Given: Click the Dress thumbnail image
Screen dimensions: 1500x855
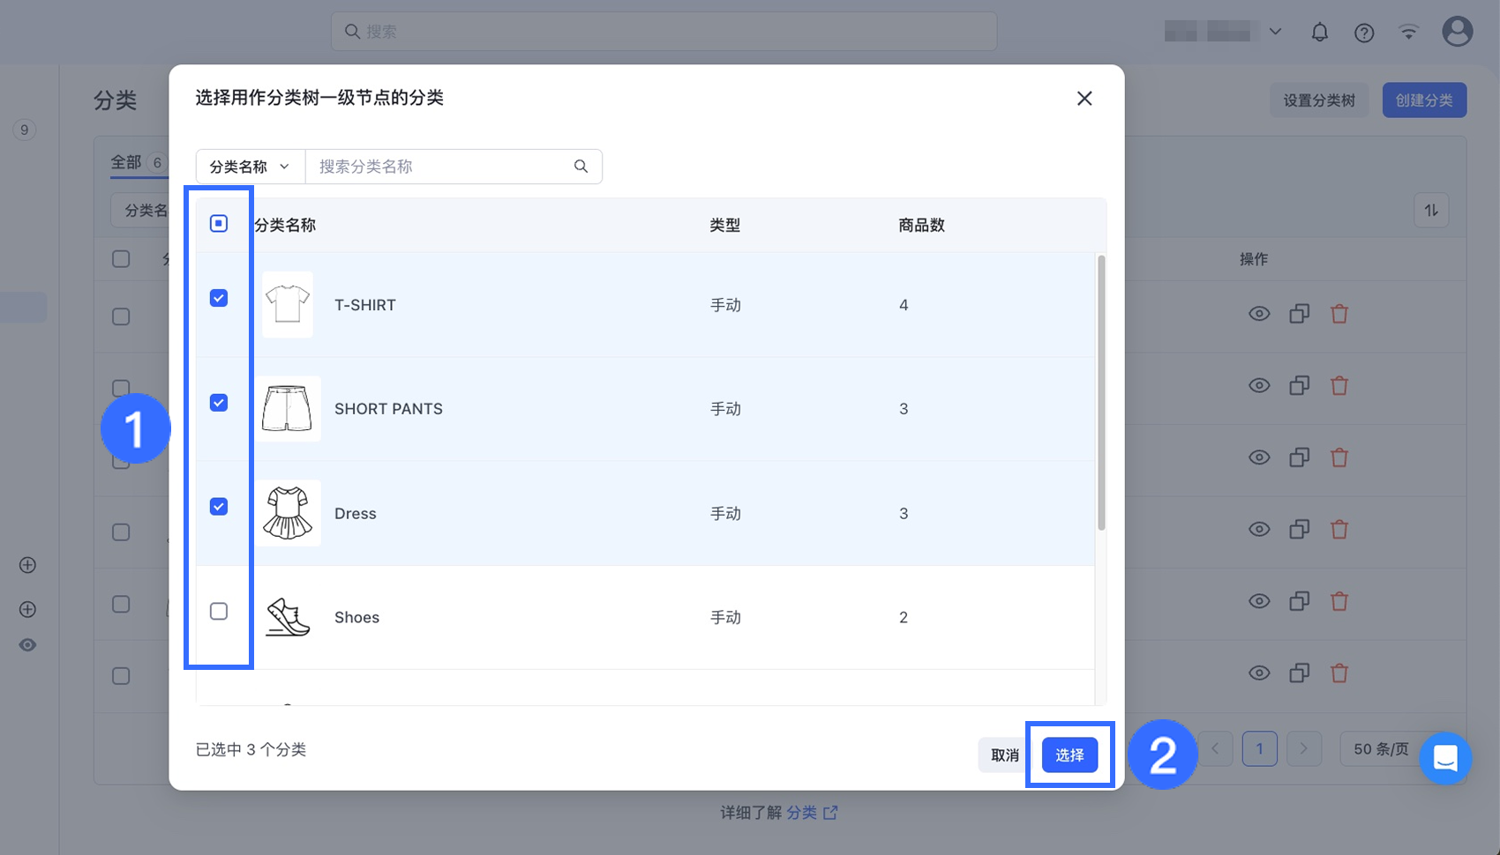Looking at the screenshot, I should pos(288,513).
